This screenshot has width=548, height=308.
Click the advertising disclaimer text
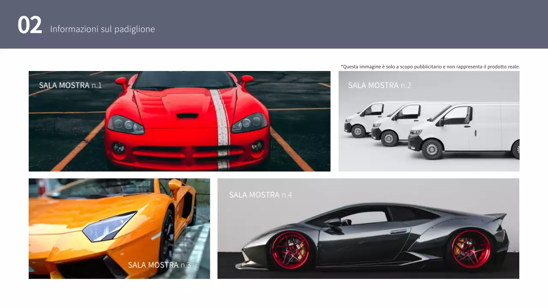[430, 66]
